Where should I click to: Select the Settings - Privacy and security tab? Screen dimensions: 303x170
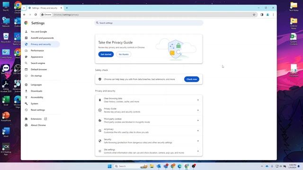click(45, 8)
